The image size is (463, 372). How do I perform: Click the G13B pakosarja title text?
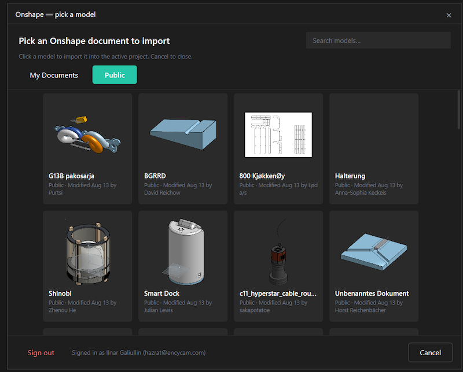click(x=71, y=176)
